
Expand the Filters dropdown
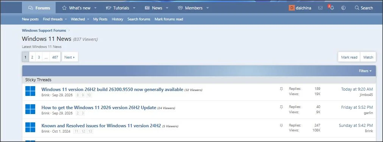pyautogui.click(x=365, y=71)
